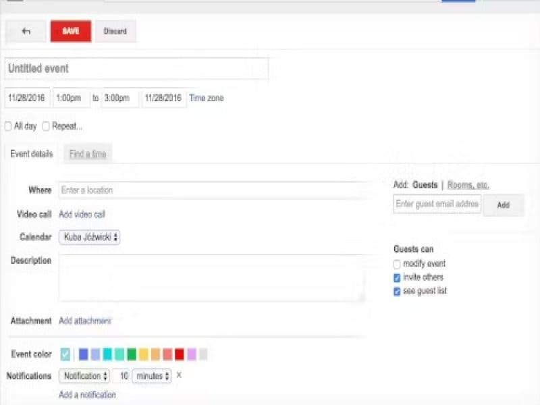Toggle guests can invite others checkbox
This screenshot has width=540, height=405.
(x=397, y=277)
